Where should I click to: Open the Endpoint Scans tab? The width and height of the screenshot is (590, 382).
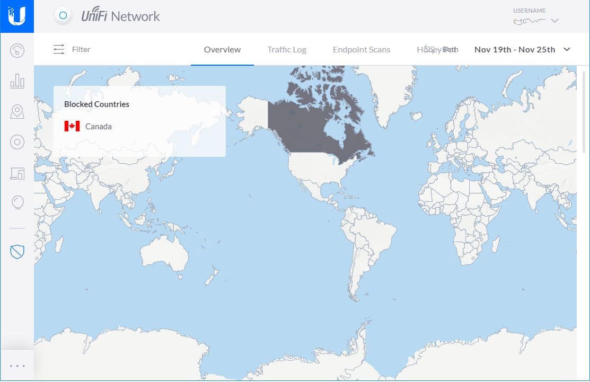[x=362, y=49]
